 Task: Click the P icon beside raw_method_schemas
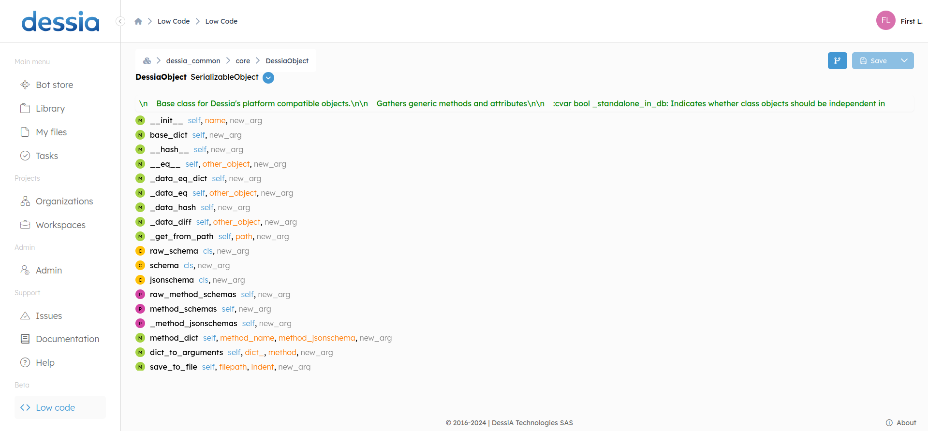tap(140, 294)
